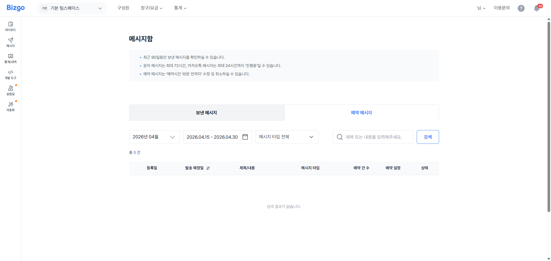This screenshot has height=261, width=551.
Task: Select the 메시지 paper plane icon
Action: click(11, 40)
